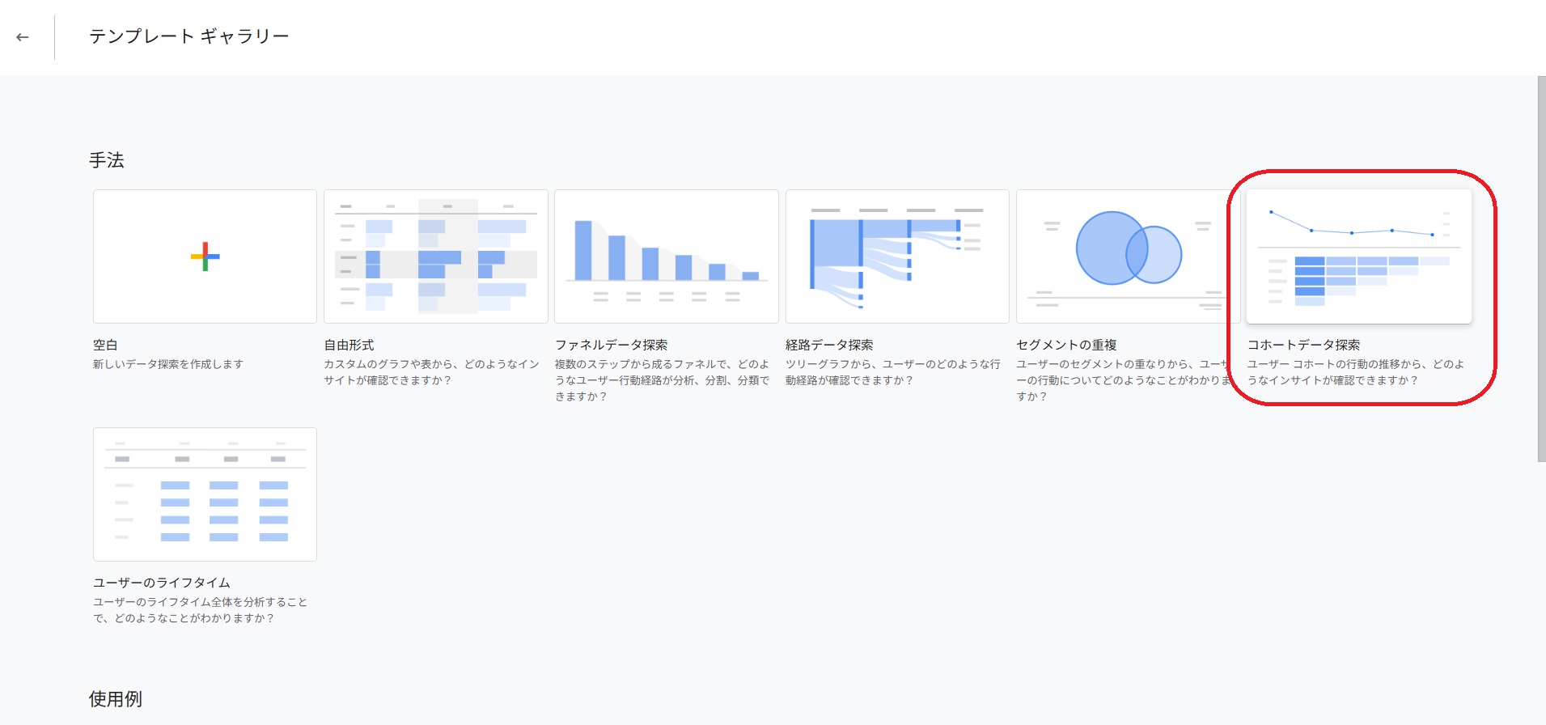Click the back arrow icon
This screenshot has width=1546, height=725.
point(23,37)
